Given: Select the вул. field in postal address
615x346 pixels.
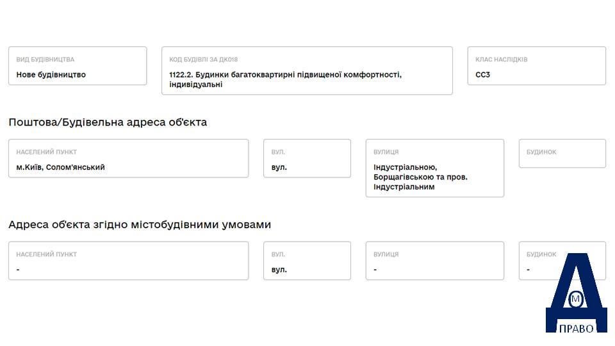Looking at the screenshot, I should pos(307,158).
